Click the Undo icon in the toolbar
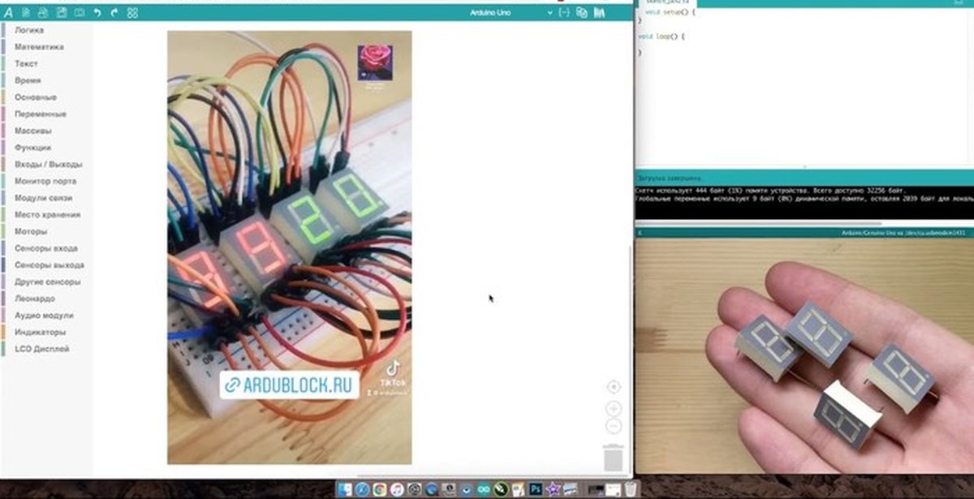974x499 pixels. (x=97, y=13)
